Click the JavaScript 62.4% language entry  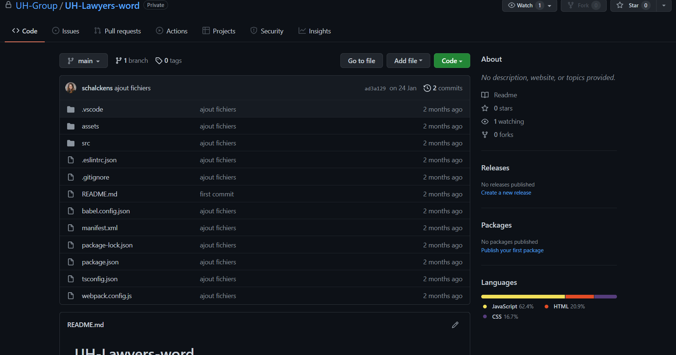click(508, 307)
